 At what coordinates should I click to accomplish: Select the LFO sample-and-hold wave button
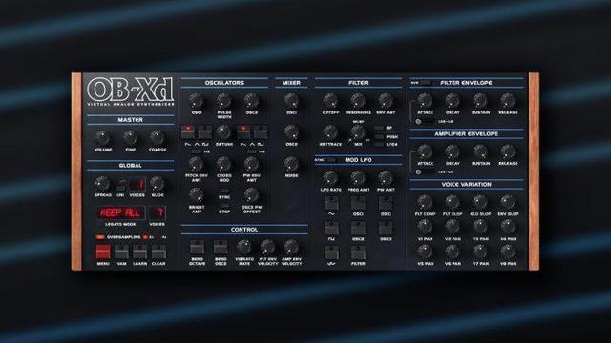point(331,253)
